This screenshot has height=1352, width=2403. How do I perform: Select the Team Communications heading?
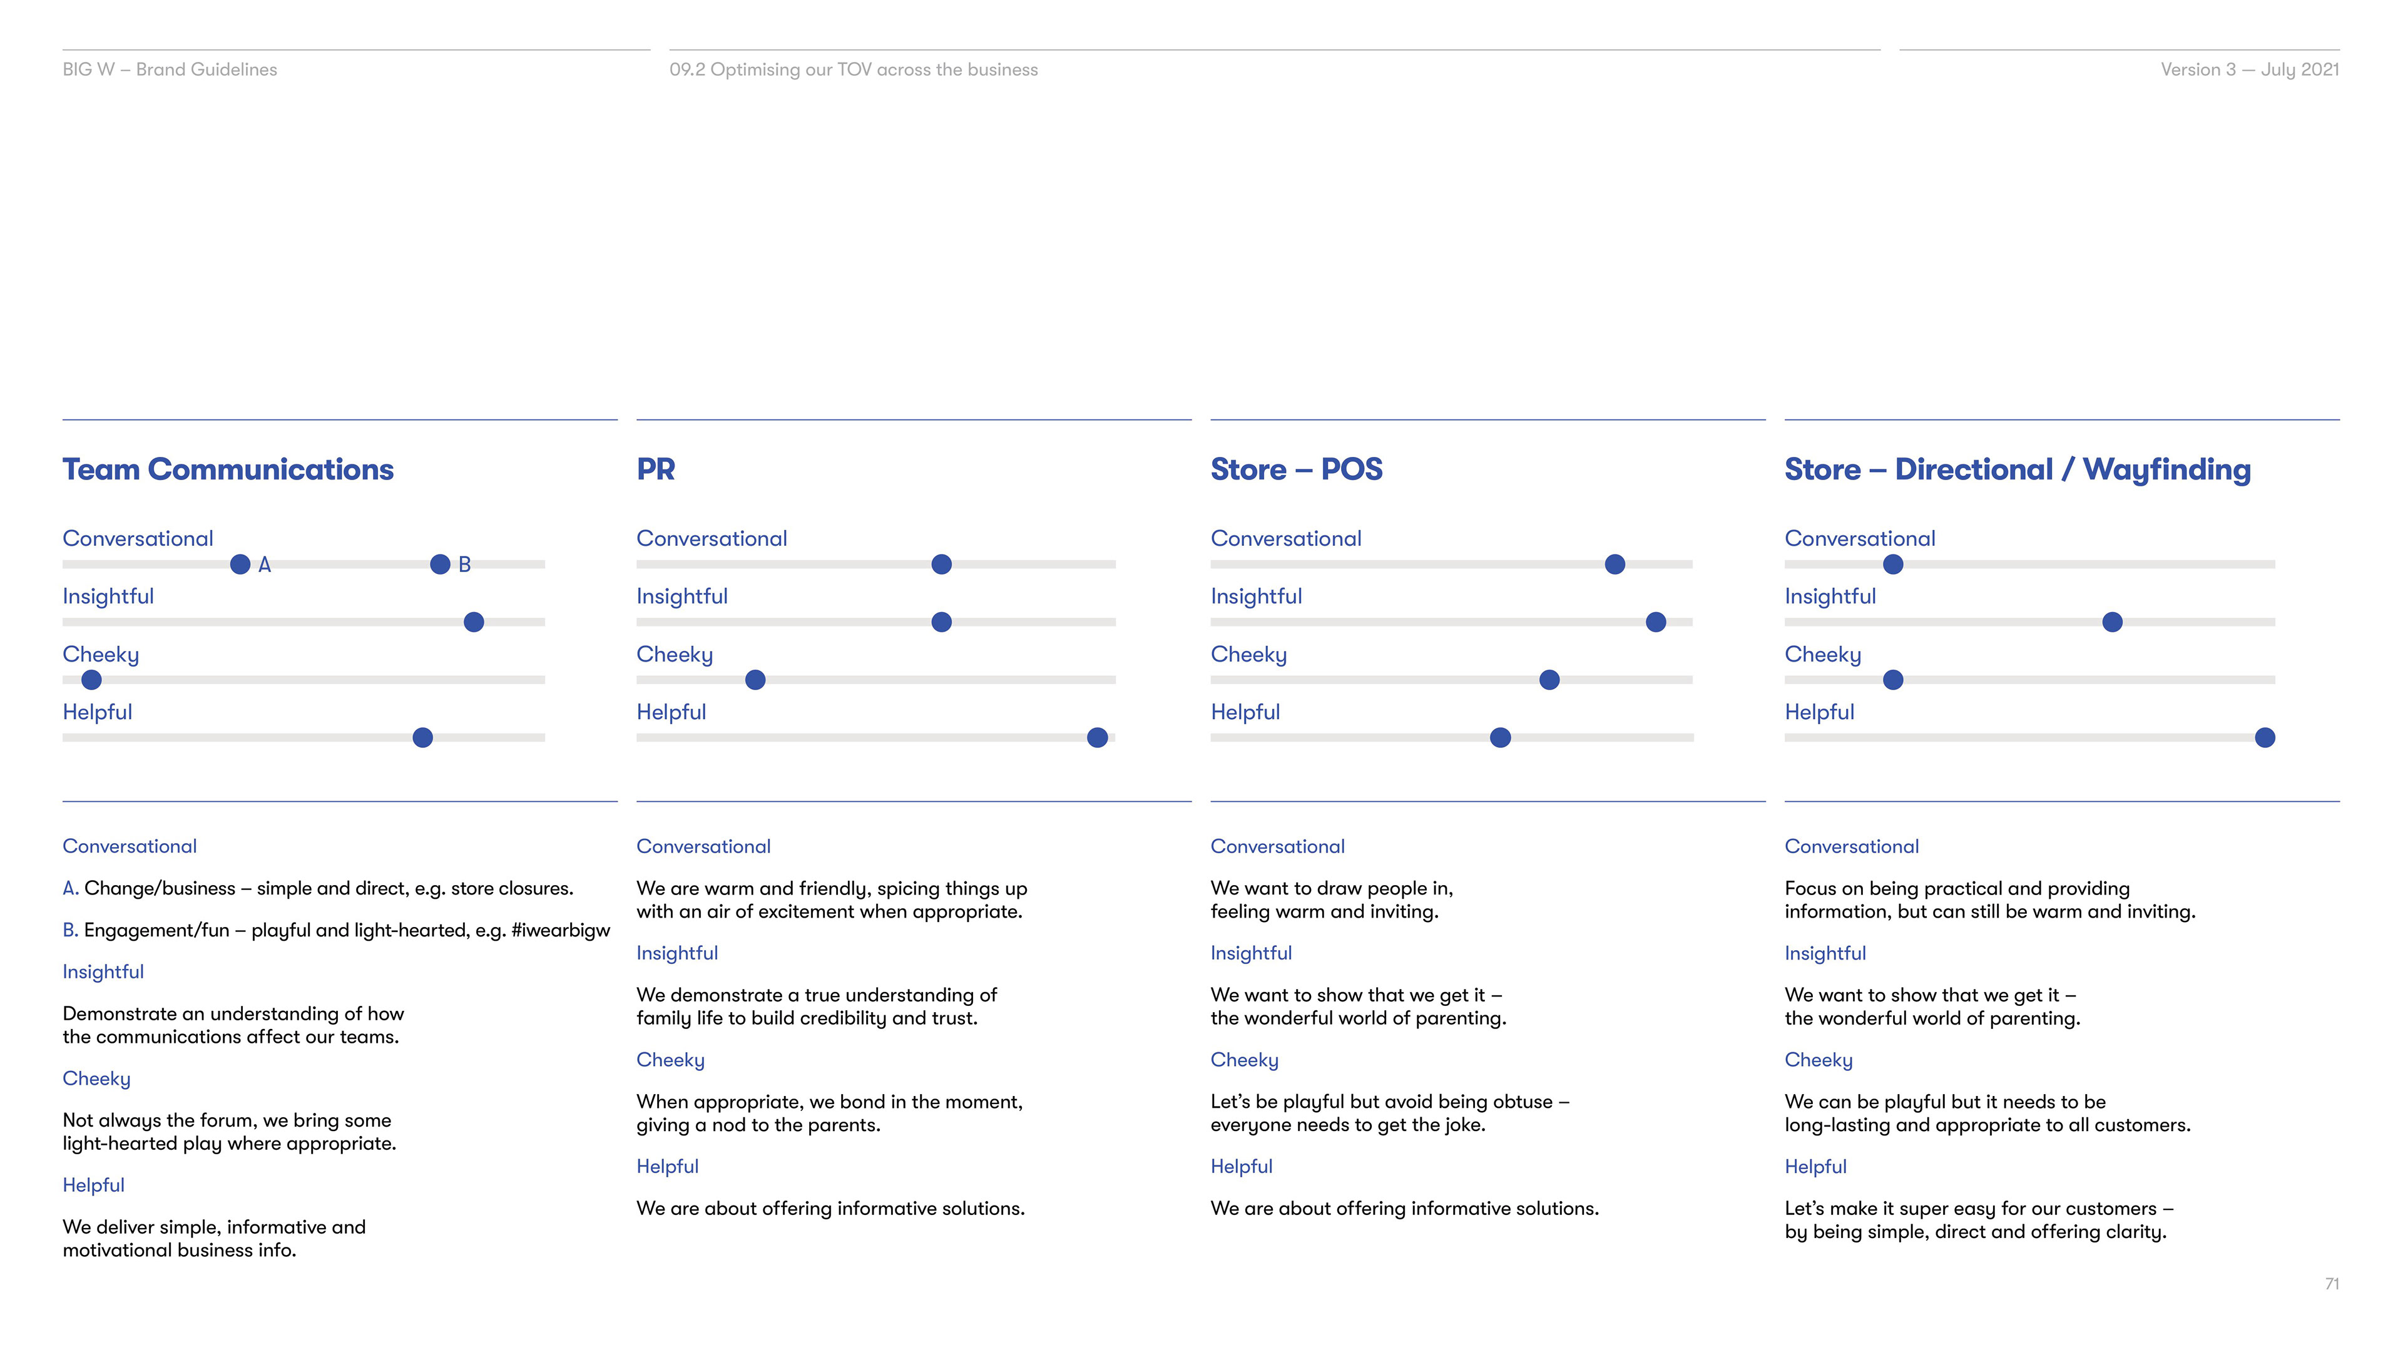(228, 469)
